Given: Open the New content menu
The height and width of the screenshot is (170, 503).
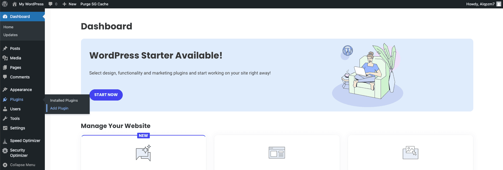Looking at the screenshot, I should [69, 4].
